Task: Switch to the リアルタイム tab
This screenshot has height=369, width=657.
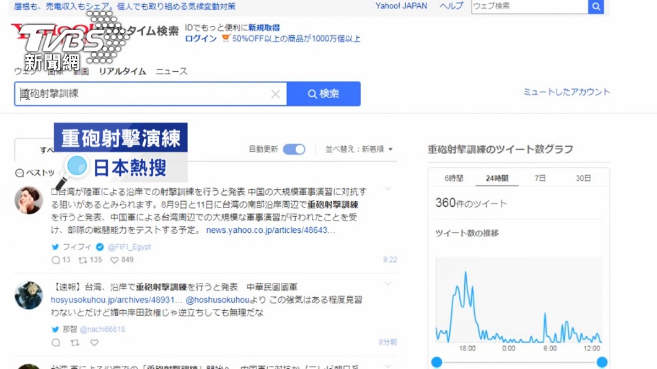Action: (x=122, y=72)
